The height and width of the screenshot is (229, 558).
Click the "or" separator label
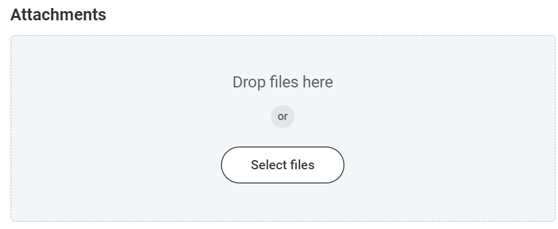tap(283, 116)
